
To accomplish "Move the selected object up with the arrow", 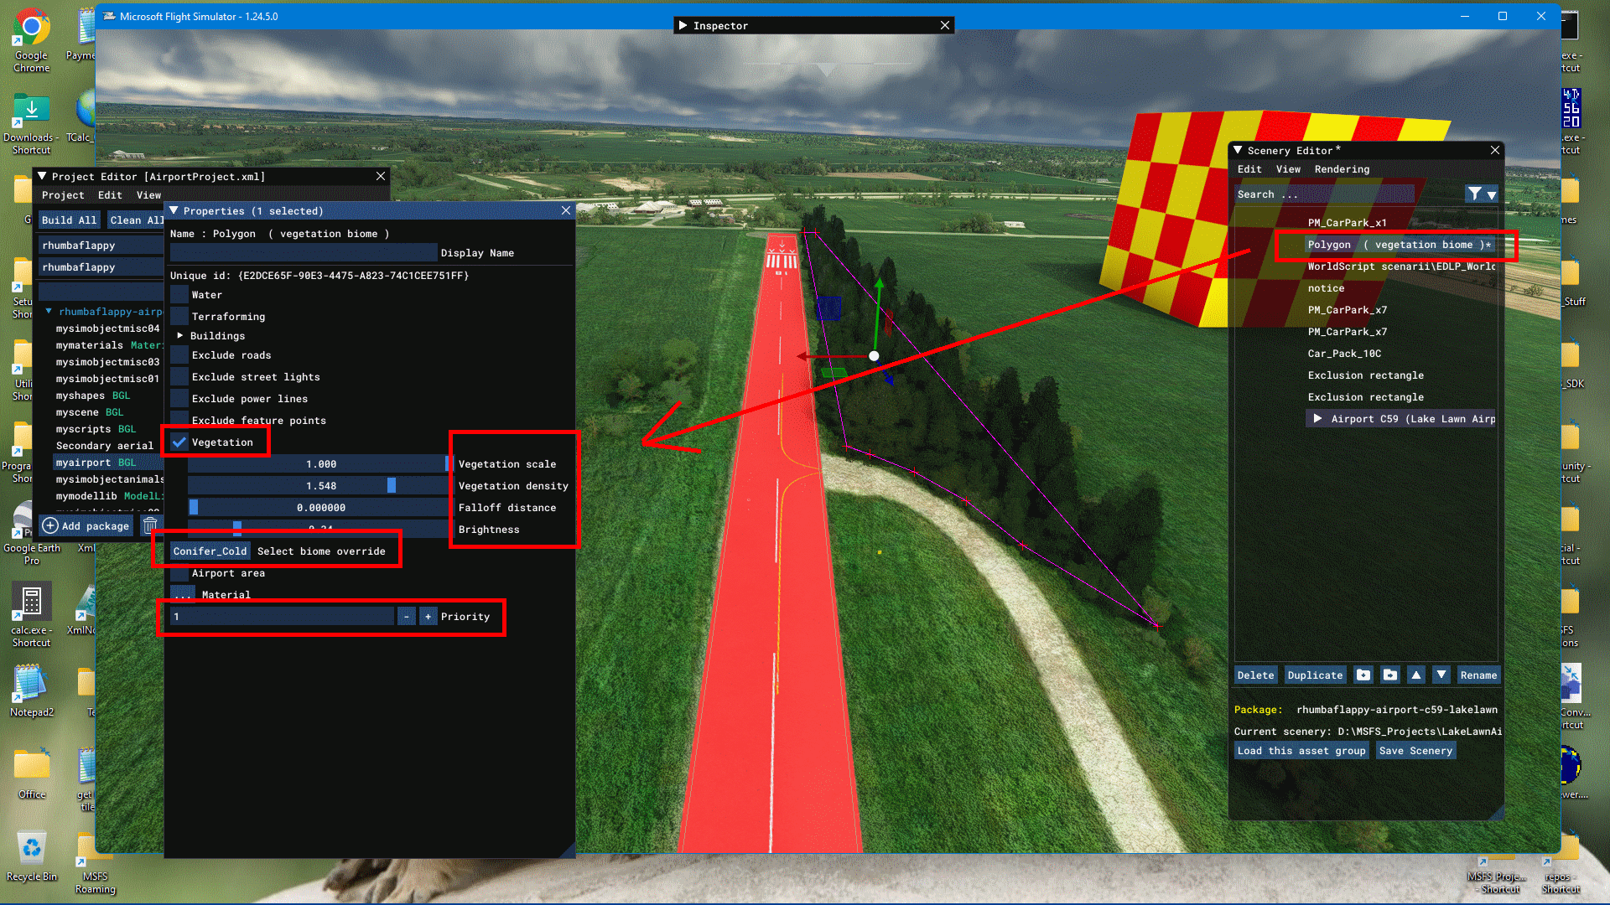I will click(1416, 675).
